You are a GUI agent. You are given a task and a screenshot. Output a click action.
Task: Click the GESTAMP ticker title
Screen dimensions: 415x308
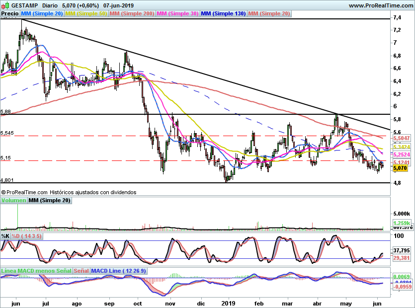(25, 5)
